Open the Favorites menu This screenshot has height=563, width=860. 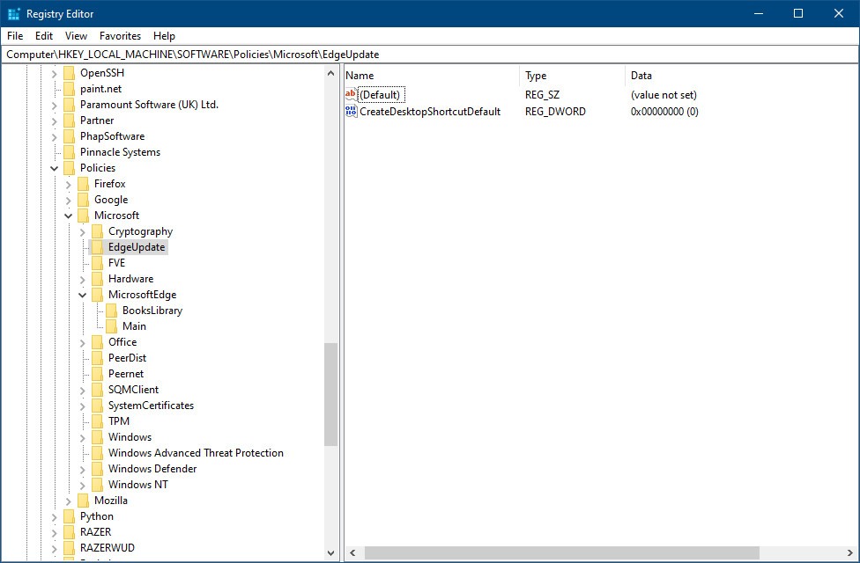(x=120, y=36)
